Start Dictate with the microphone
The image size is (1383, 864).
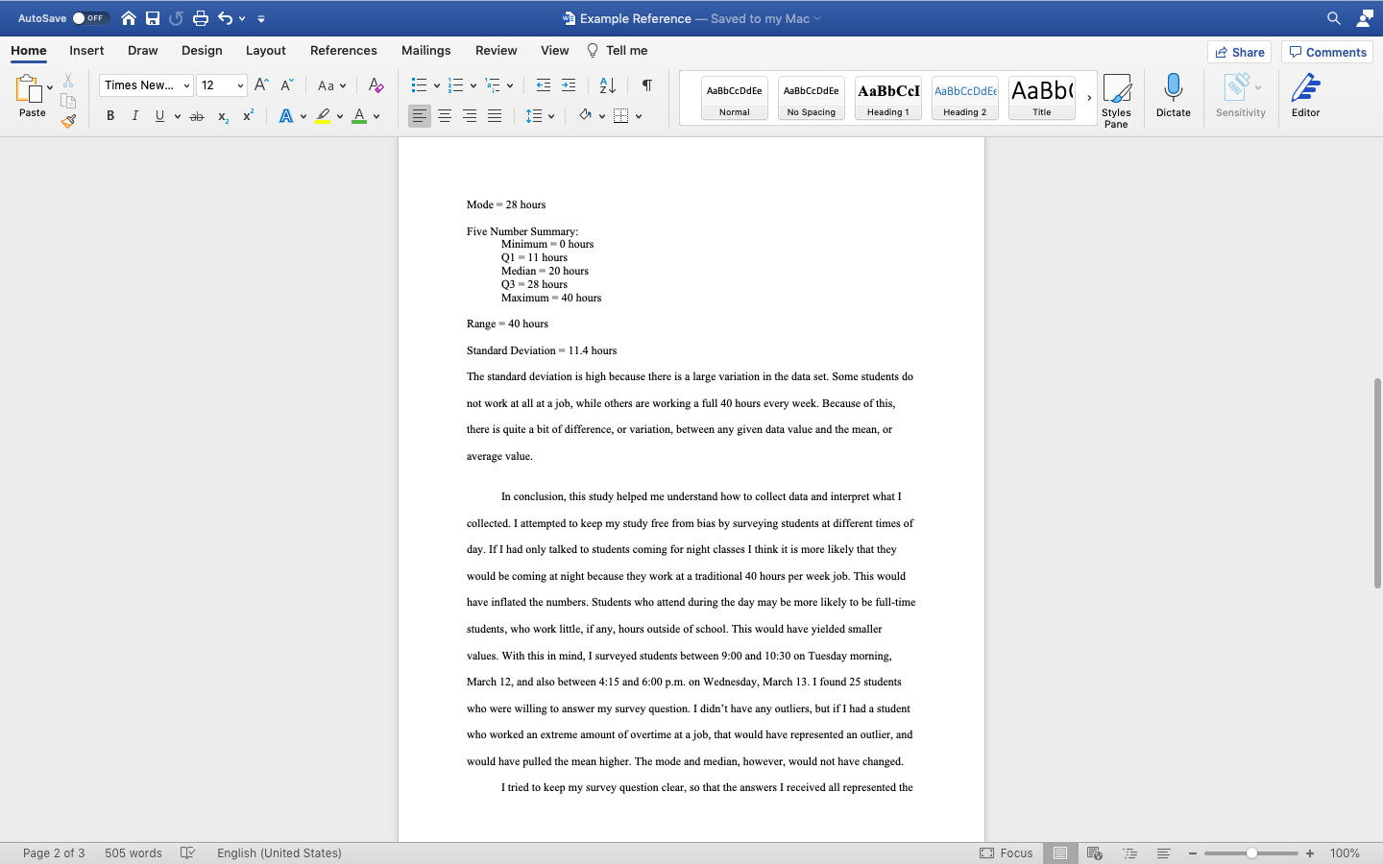[x=1173, y=96]
